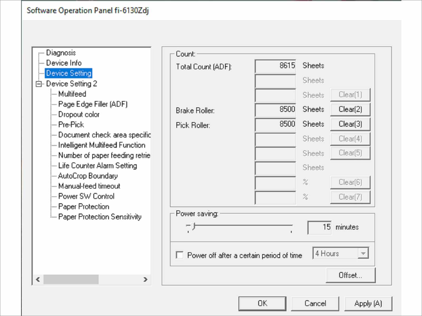Open the Multifeed settings
422x316 pixels.
pyautogui.click(x=72, y=94)
